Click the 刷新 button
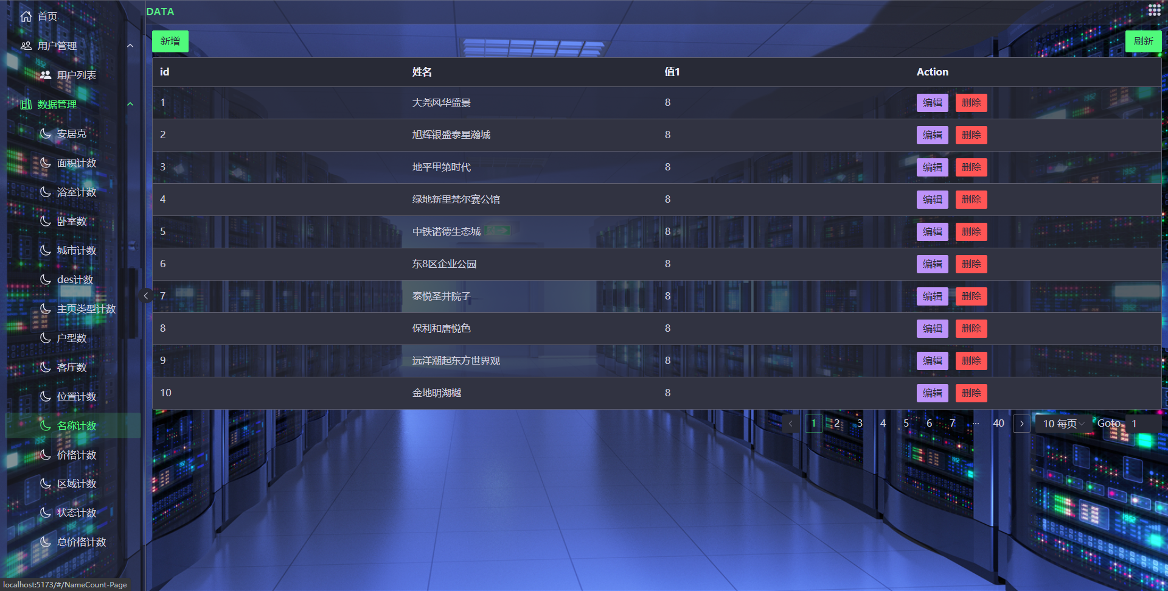The image size is (1168, 591). (x=1143, y=41)
